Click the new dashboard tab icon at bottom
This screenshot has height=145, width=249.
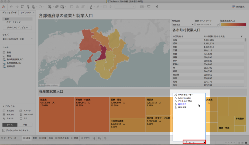100,138
